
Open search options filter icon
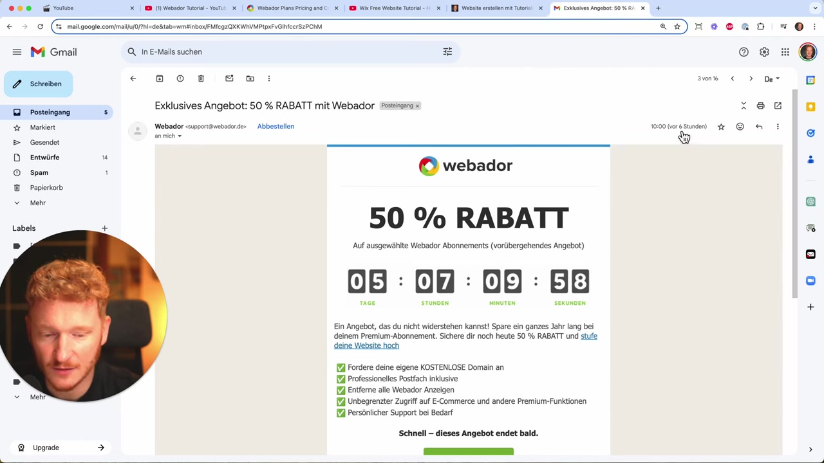(x=447, y=51)
